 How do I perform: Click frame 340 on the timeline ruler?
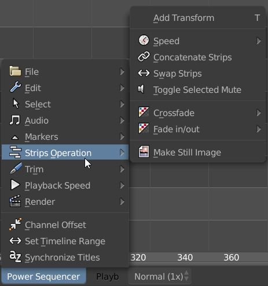click(185, 258)
